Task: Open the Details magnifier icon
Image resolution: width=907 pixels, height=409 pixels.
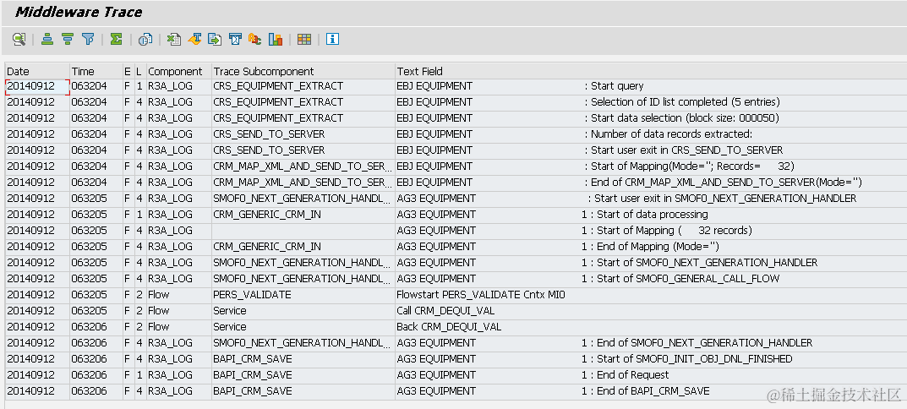Action: pyautogui.click(x=19, y=40)
